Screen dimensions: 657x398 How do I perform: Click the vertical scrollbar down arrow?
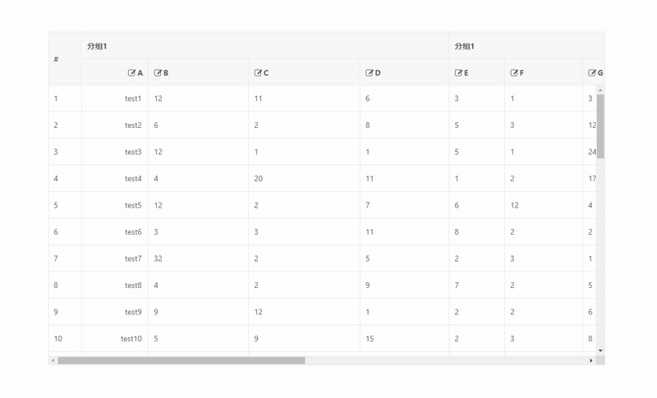(600, 350)
